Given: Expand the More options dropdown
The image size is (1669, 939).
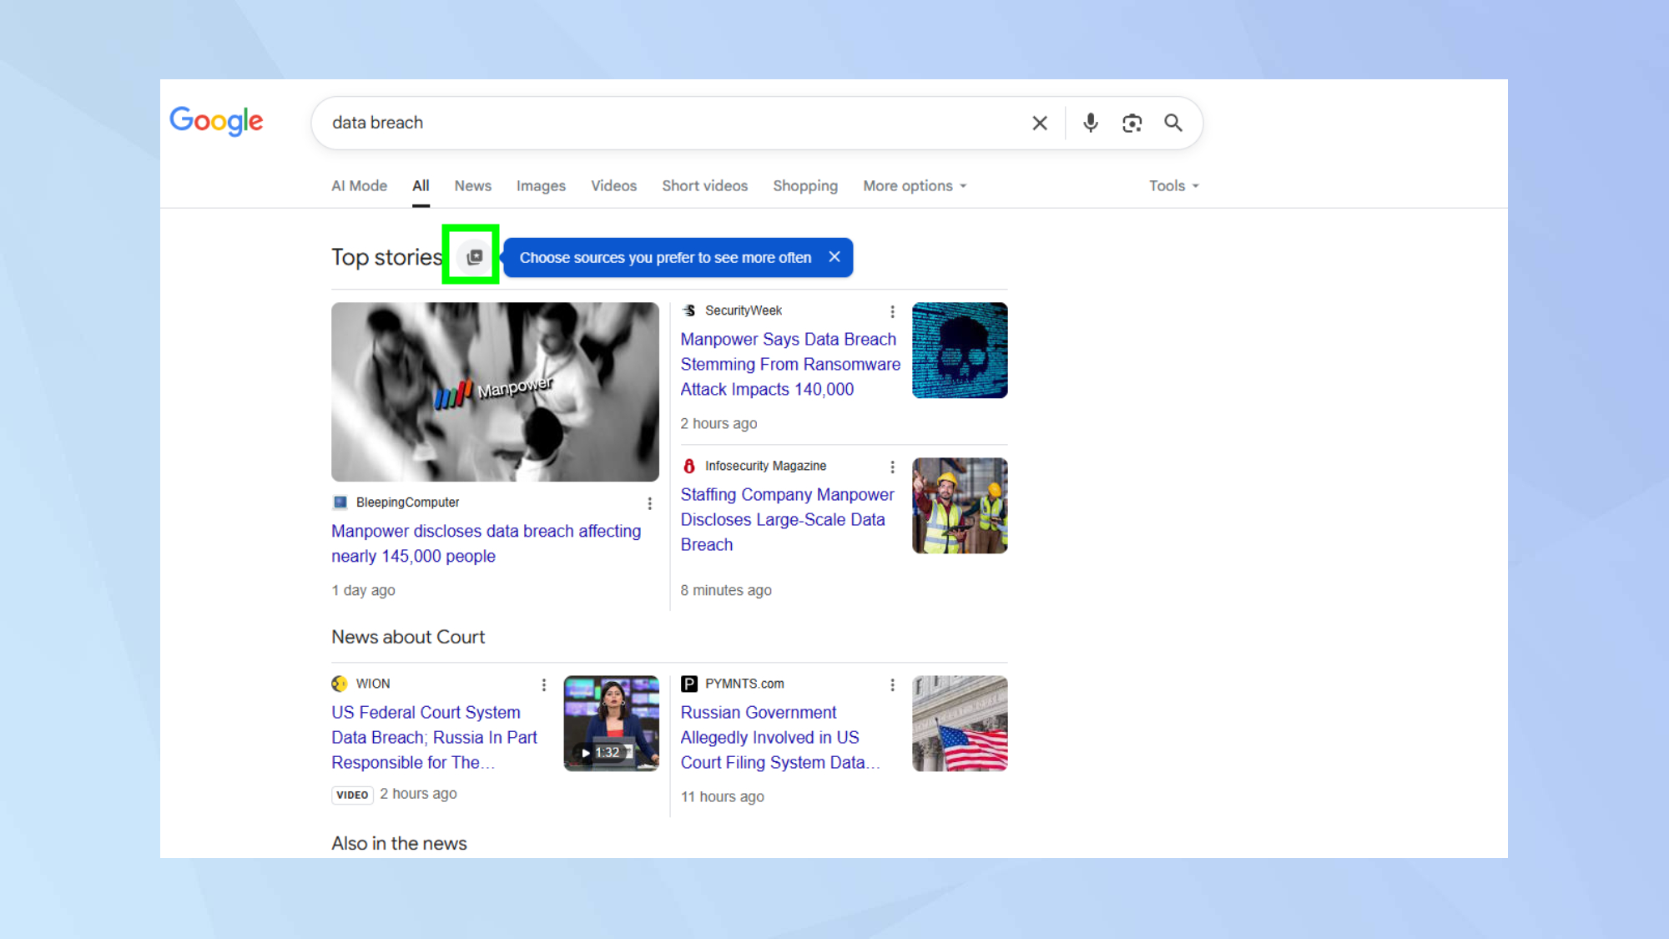Looking at the screenshot, I should click(915, 186).
